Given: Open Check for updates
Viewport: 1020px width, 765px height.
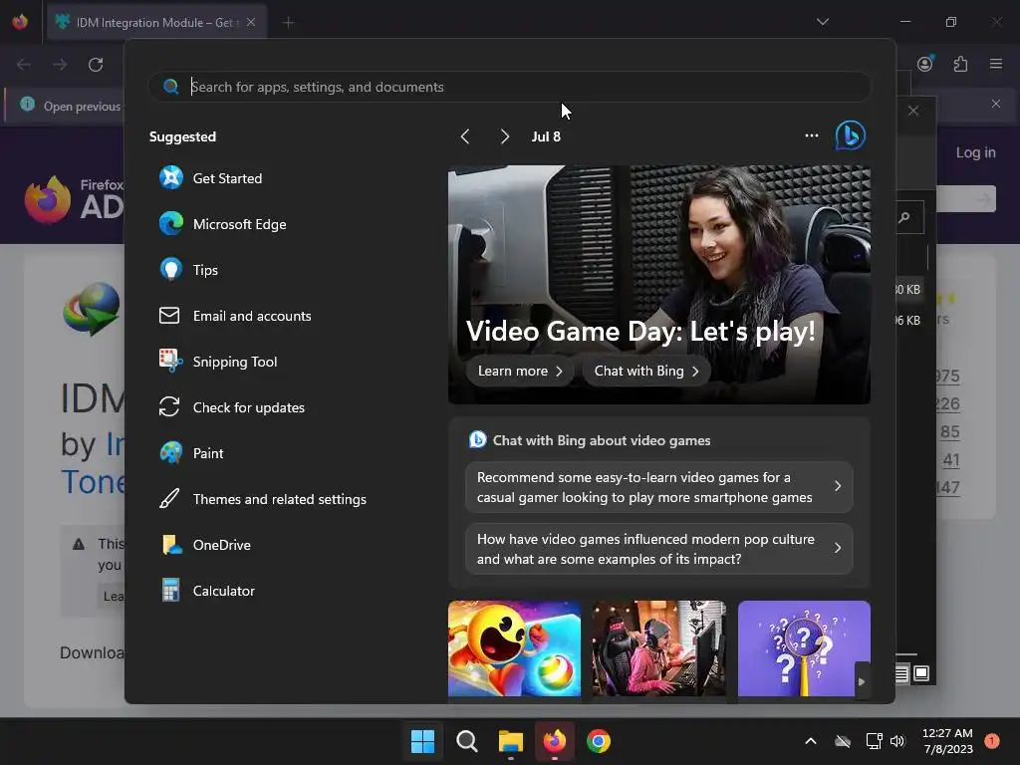Looking at the screenshot, I should point(231,407).
